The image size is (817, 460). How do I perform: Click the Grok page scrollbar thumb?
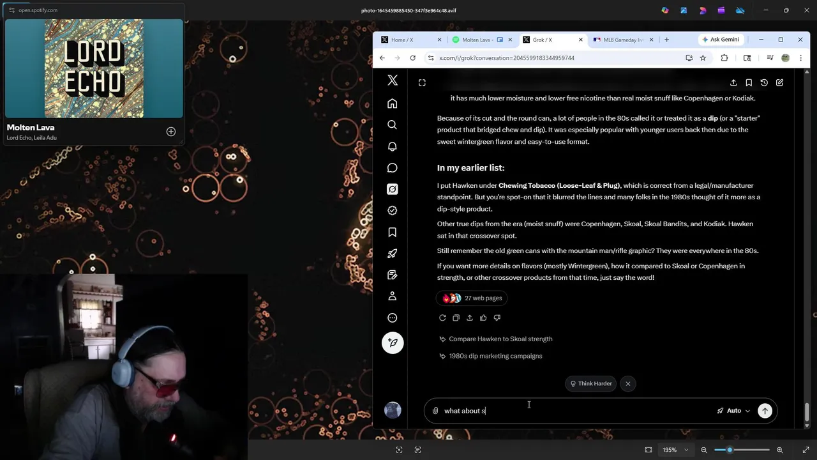tap(807, 413)
